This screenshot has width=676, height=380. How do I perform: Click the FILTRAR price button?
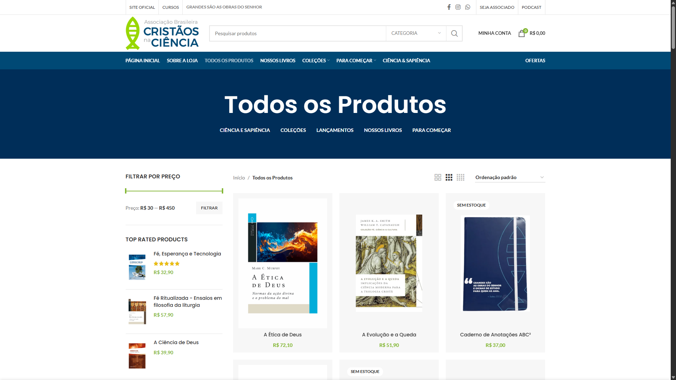pos(209,208)
